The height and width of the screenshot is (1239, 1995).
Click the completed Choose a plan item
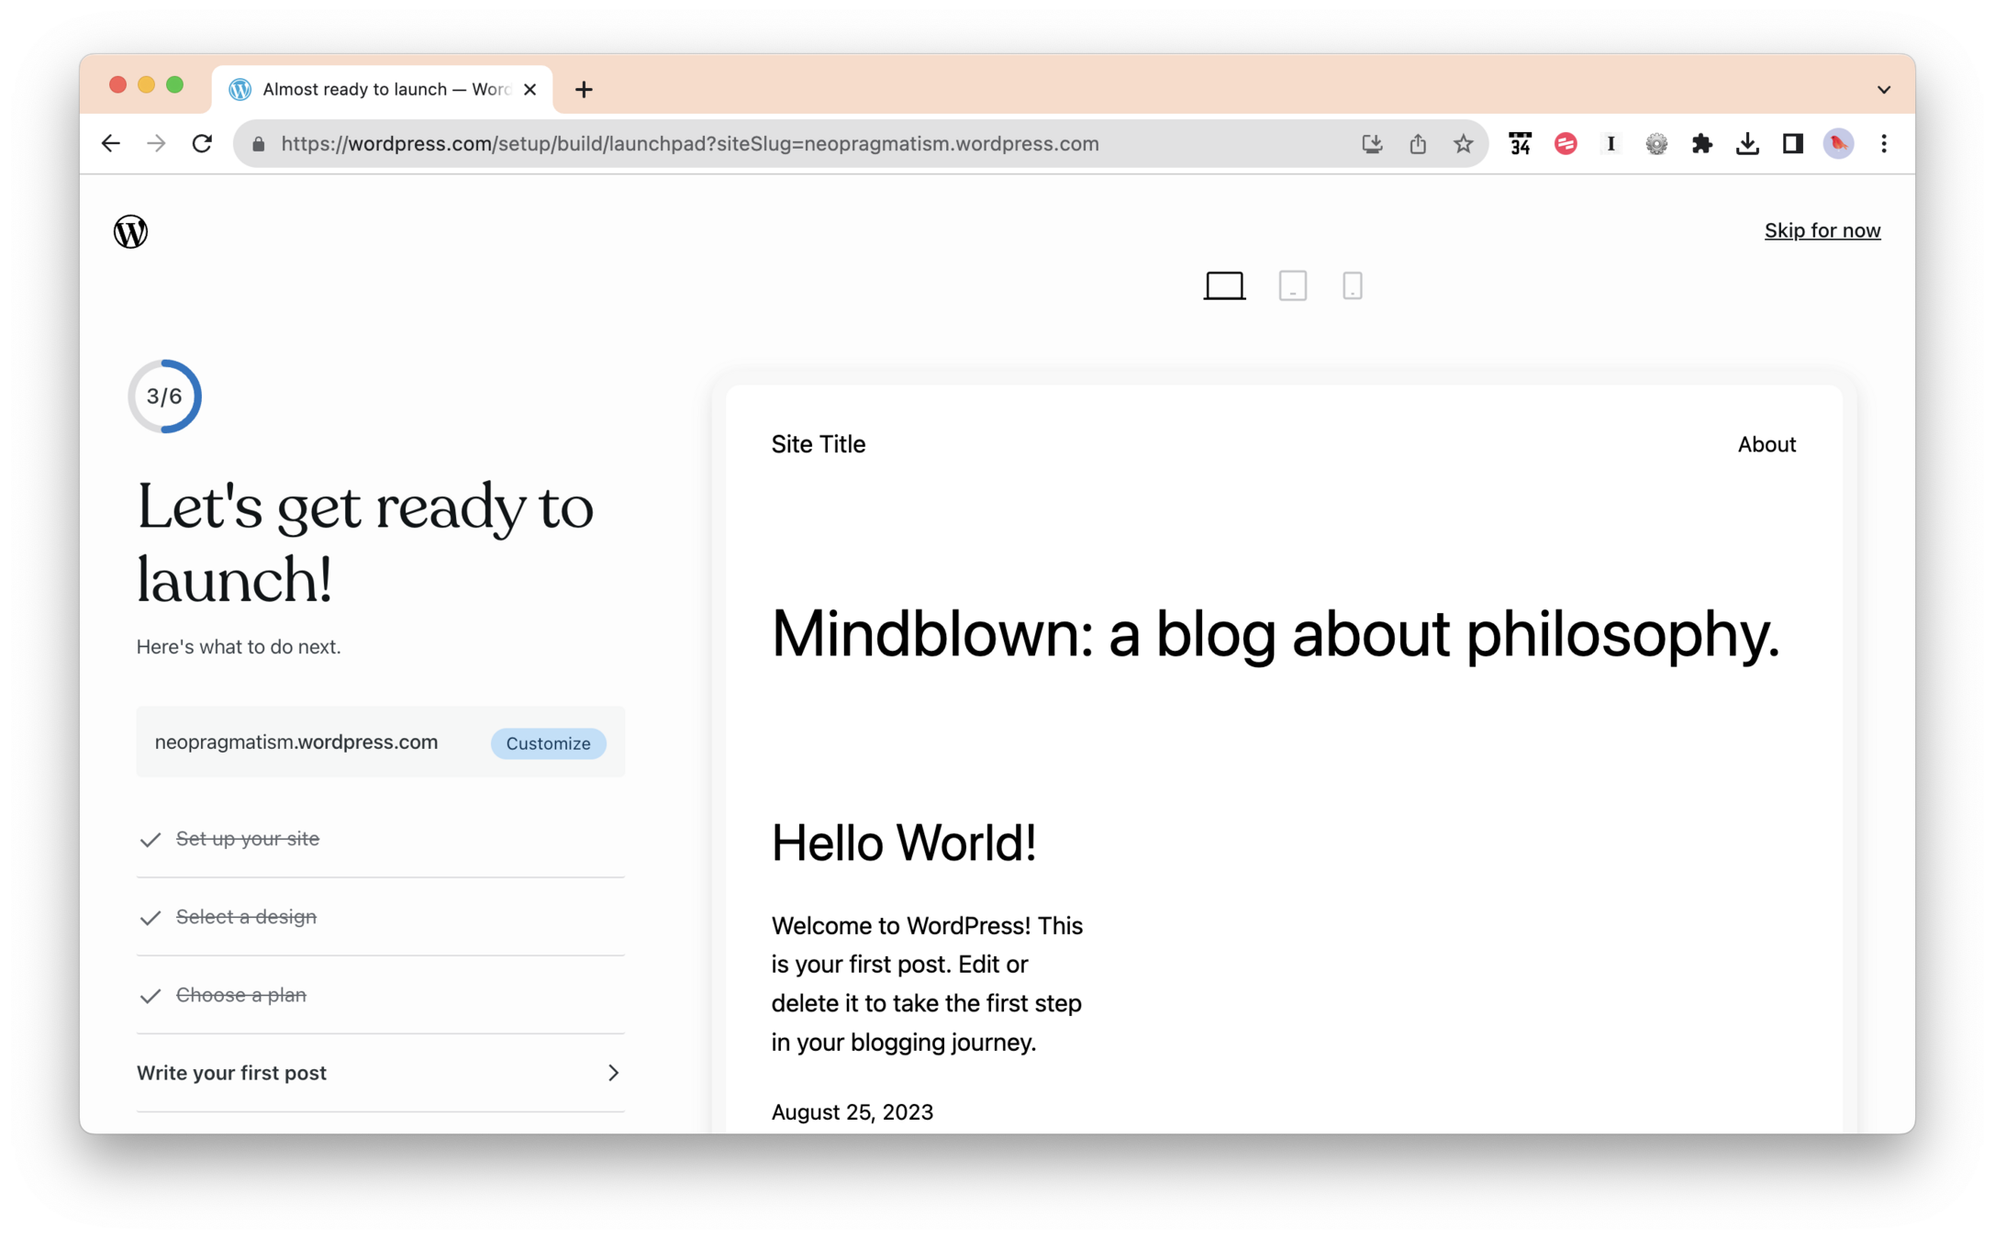[x=240, y=995]
